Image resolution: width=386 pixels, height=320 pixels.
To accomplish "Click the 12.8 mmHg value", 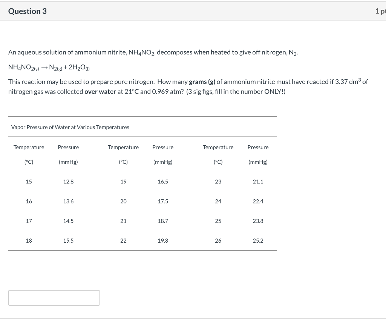I will (68, 182).
